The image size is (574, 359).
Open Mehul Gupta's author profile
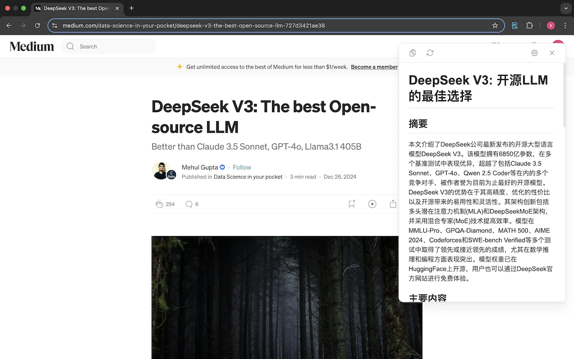(200, 167)
